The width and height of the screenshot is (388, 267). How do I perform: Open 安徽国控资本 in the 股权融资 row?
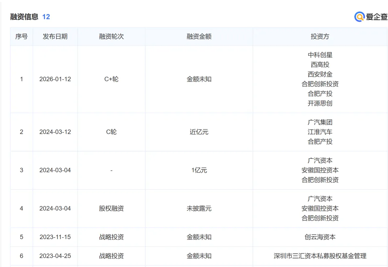coord(320,209)
